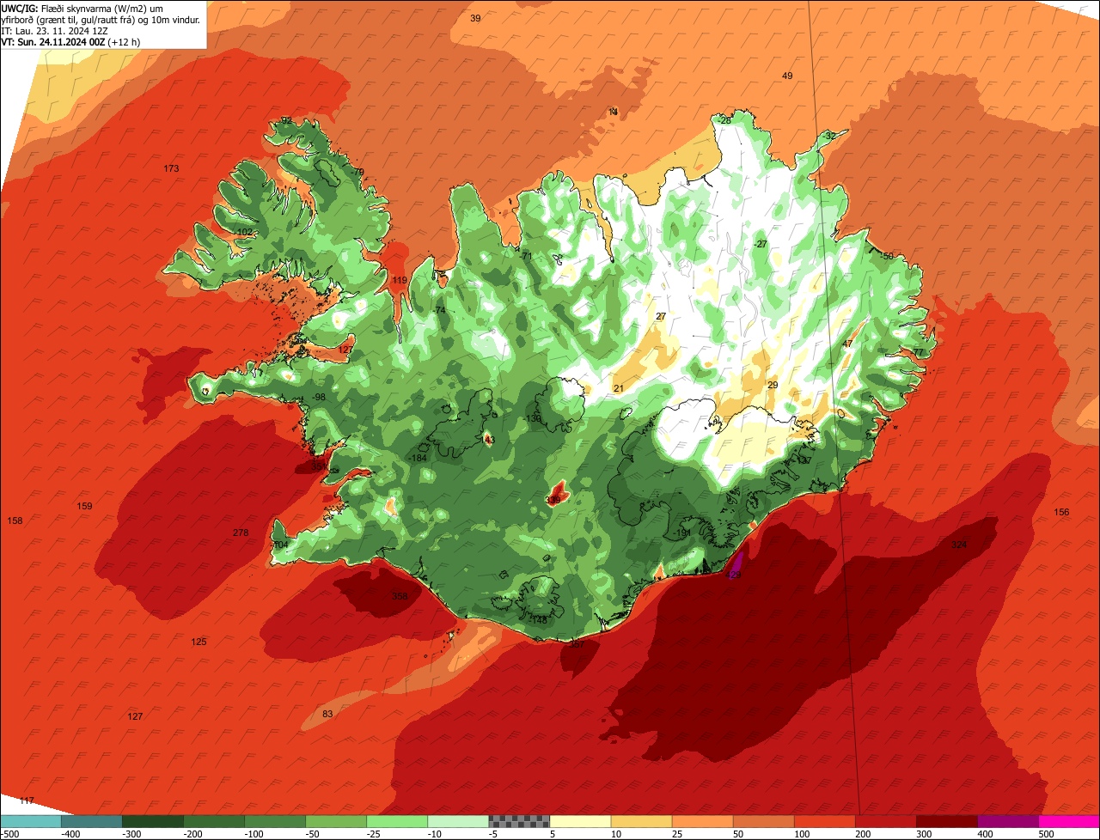The height and width of the screenshot is (840, 1100).
Task: Click the '324' value southeast of Iceland
Action: point(959,545)
